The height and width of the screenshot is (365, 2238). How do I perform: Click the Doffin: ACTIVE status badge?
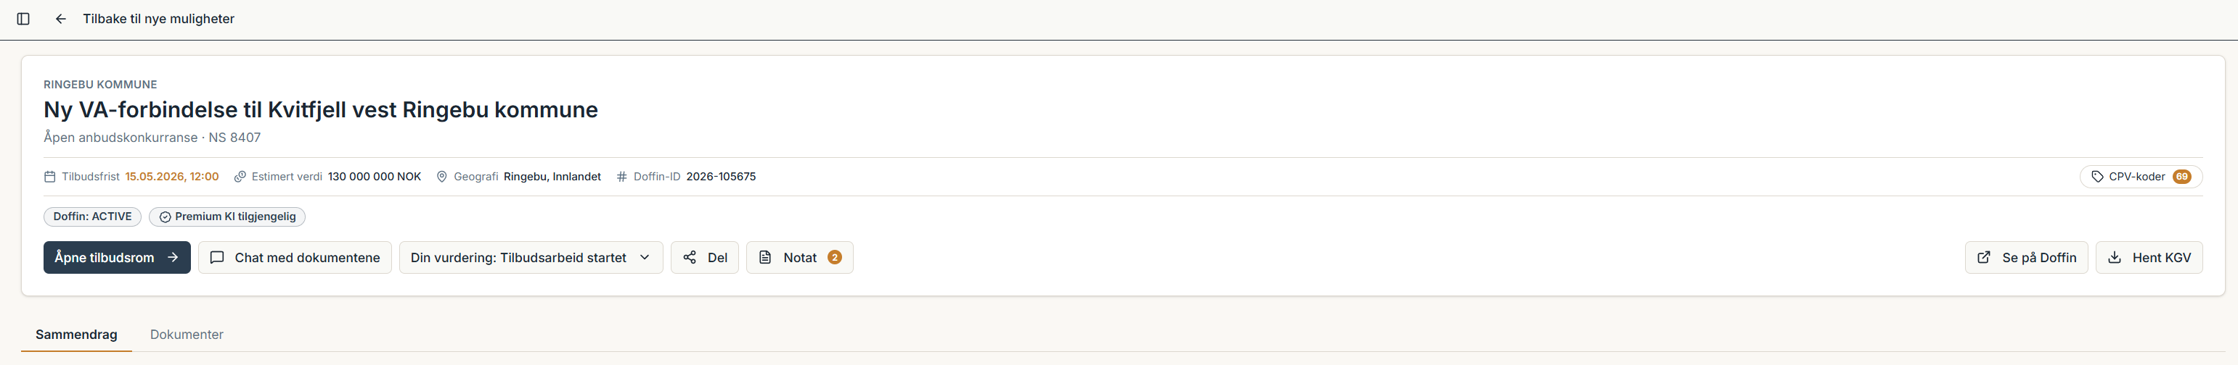tap(92, 217)
